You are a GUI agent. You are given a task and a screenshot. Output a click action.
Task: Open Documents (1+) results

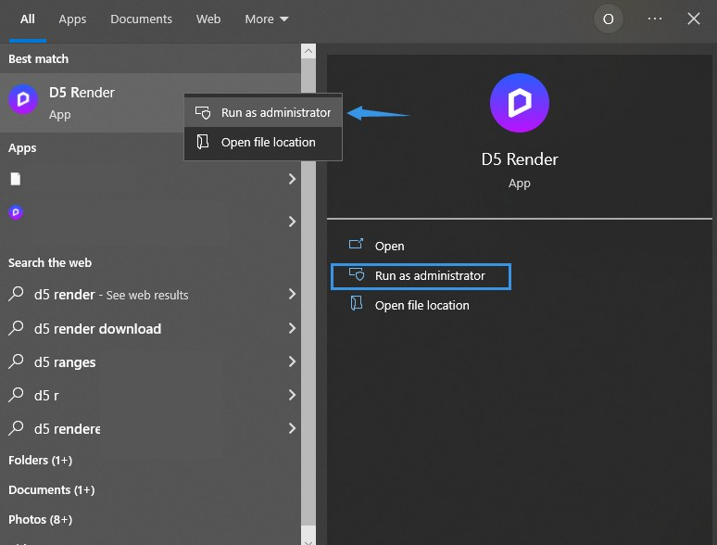pos(52,489)
